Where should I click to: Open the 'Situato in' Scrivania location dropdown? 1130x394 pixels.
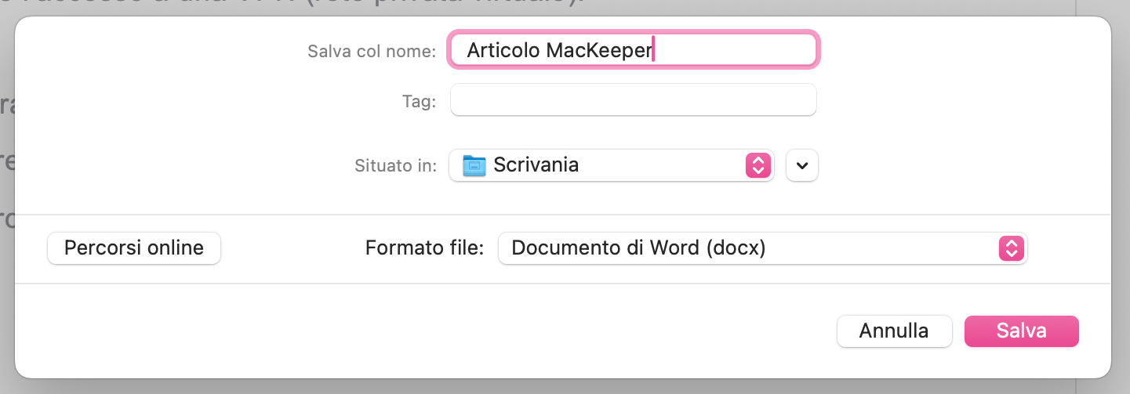pos(612,165)
